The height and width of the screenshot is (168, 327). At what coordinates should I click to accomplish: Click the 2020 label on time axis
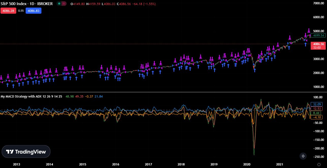tap(247, 164)
